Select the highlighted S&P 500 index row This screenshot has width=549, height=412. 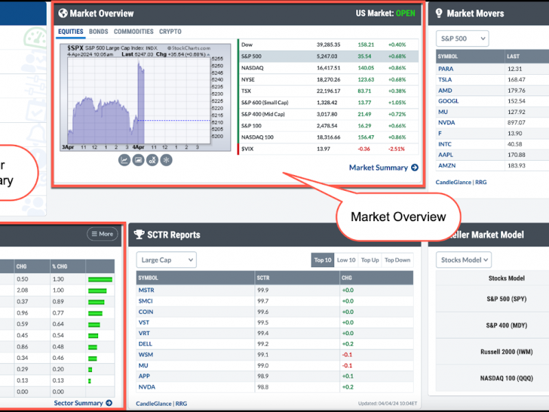[x=329, y=56]
